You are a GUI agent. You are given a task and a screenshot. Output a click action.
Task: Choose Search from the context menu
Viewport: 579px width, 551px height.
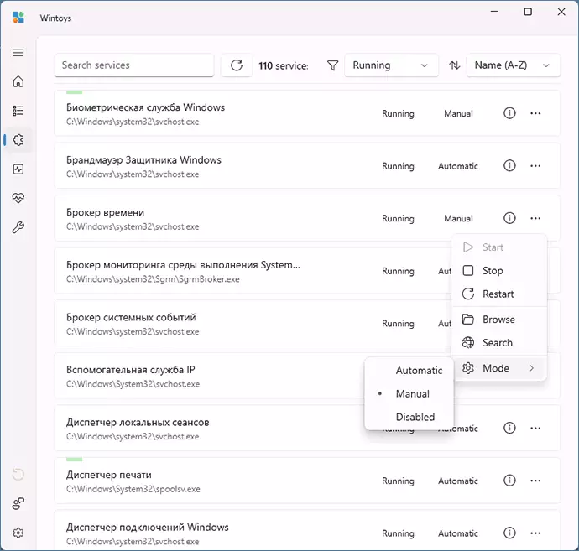click(x=499, y=342)
